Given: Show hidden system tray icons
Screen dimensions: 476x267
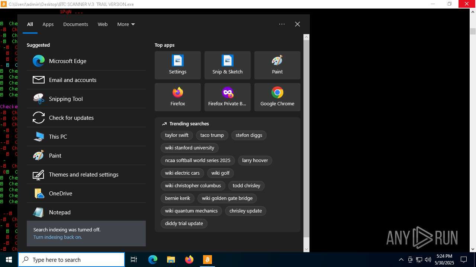Looking at the screenshot, I should pyautogui.click(x=401, y=260).
